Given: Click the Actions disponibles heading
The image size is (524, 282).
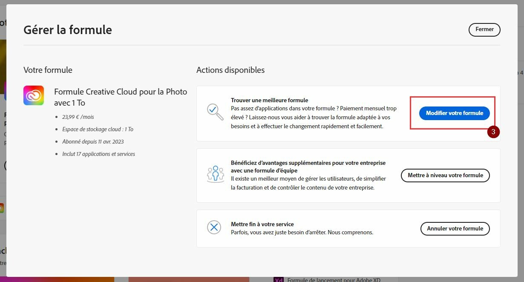Looking at the screenshot, I should (x=230, y=70).
